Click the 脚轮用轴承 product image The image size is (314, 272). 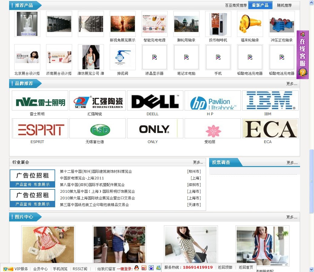[x=186, y=24]
